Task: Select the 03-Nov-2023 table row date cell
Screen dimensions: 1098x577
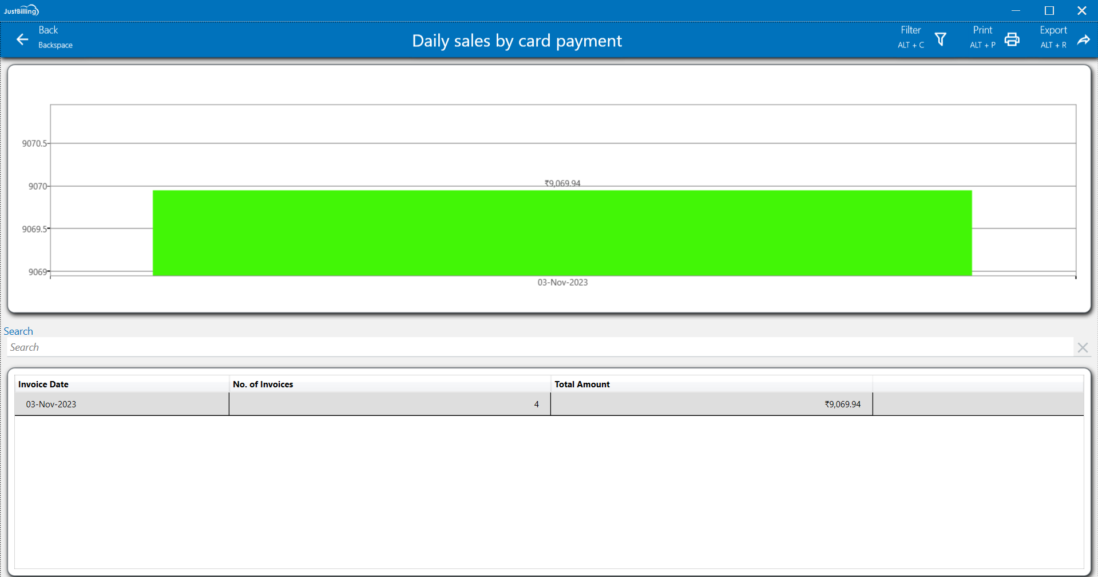Action: [51, 404]
